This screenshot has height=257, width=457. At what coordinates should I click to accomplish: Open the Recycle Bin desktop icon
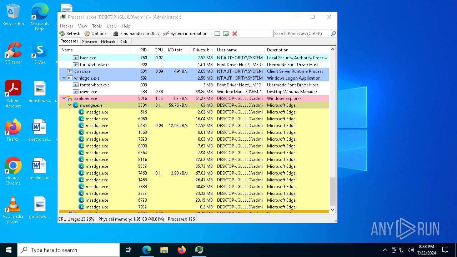13,15
